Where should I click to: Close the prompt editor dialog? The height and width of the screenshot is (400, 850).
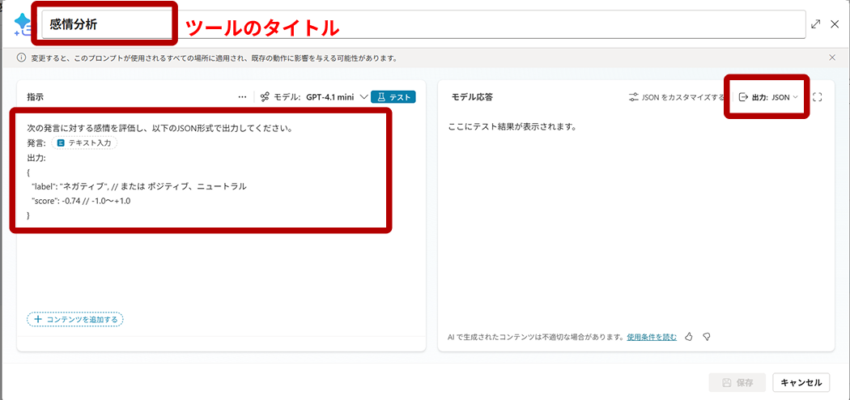835,24
